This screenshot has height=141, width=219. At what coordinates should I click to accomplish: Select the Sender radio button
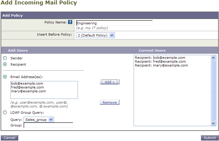5,58
